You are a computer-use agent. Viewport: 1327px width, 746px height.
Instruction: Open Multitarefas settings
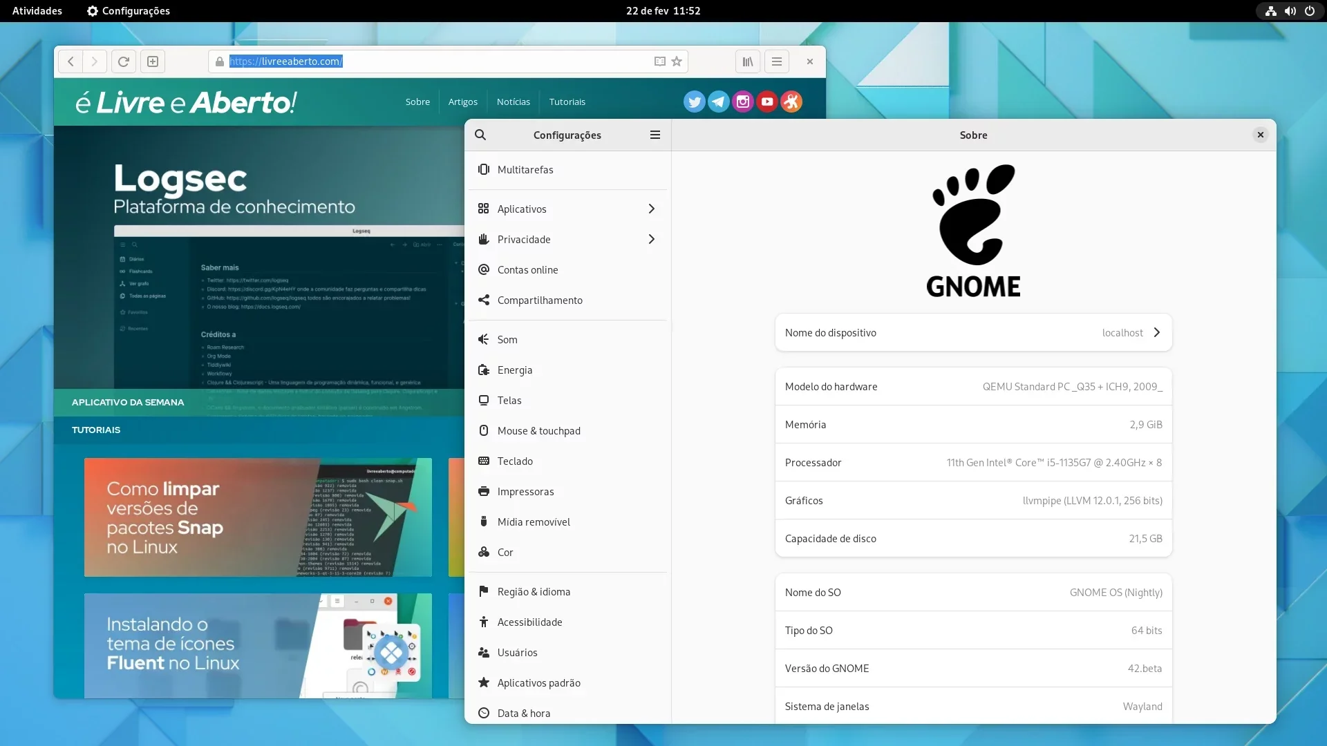tap(567, 169)
